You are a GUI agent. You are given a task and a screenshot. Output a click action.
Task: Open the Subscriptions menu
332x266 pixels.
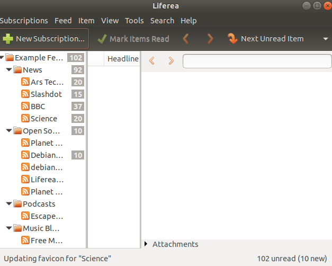coord(24,21)
